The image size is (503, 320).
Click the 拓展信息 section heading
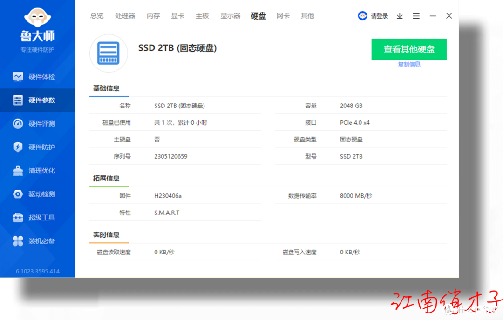(106, 179)
